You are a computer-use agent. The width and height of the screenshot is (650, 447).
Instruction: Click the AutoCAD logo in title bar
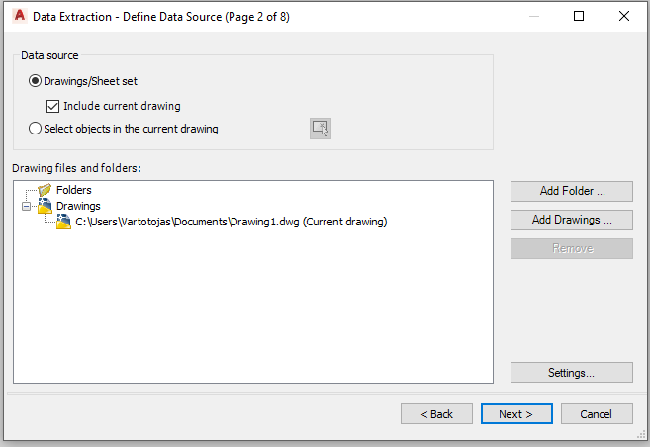[19, 16]
